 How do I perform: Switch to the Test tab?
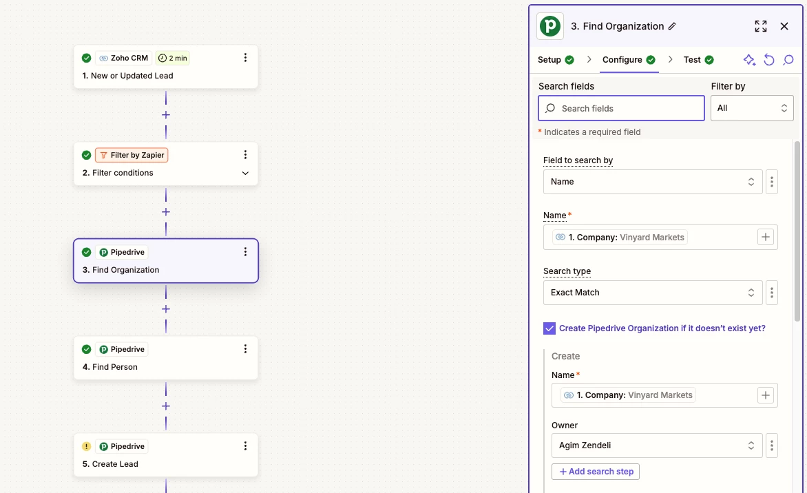pyautogui.click(x=698, y=60)
